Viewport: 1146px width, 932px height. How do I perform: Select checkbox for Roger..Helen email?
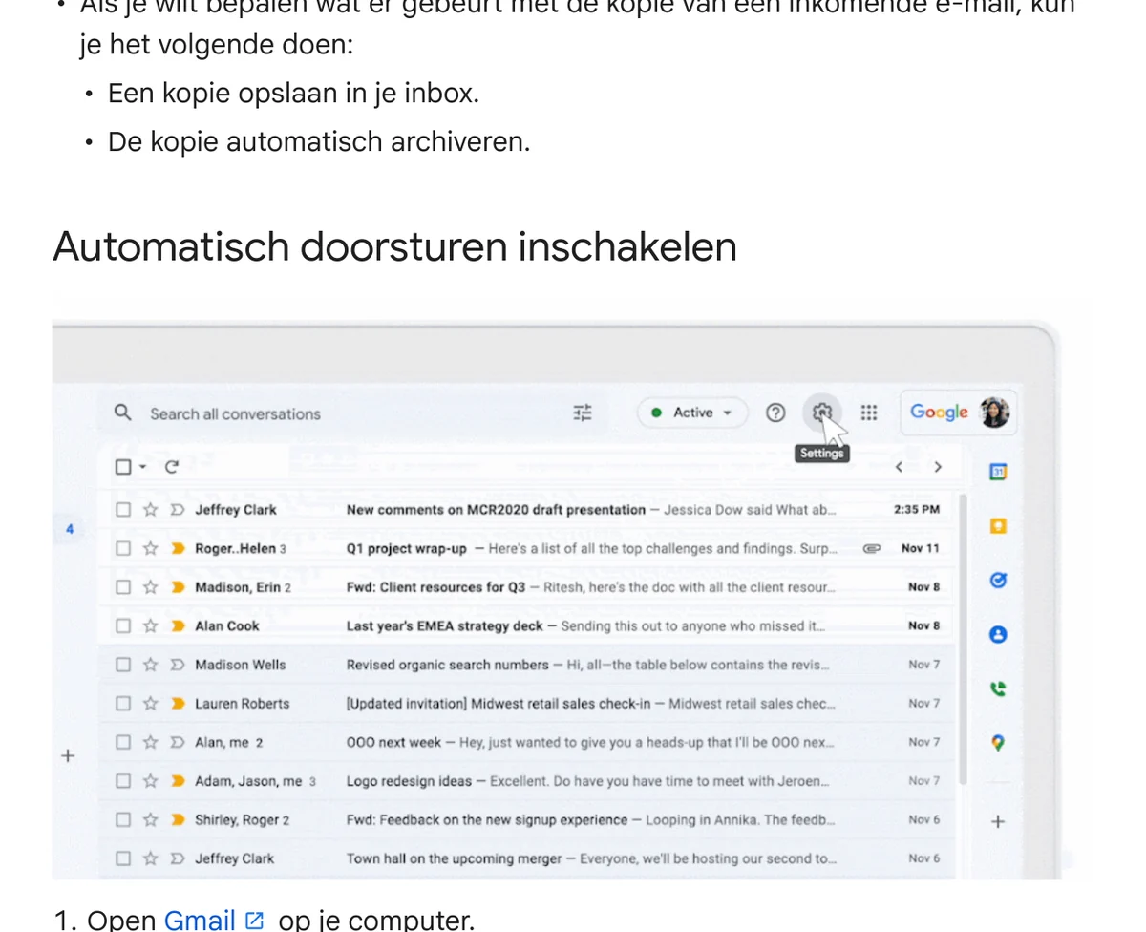pyautogui.click(x=123, y=548)
